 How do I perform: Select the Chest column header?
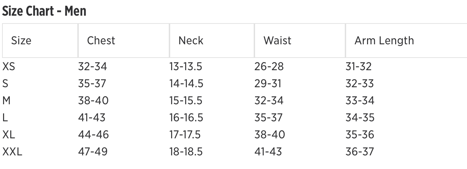(101, 41)
